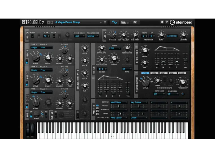215x158 pixels.
Task: Open the matrix Source dropdown Mod Wheel
Action: (x=119, y=102)
